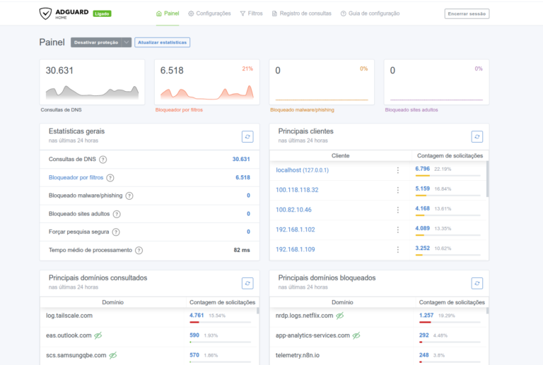Click the Bloqueador por filtros chart card
The height and width of the screenshot is (365, 543).
point(206,83)
